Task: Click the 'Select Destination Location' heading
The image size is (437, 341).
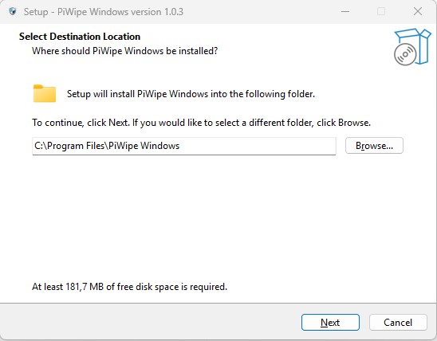Action: [80, 37]
